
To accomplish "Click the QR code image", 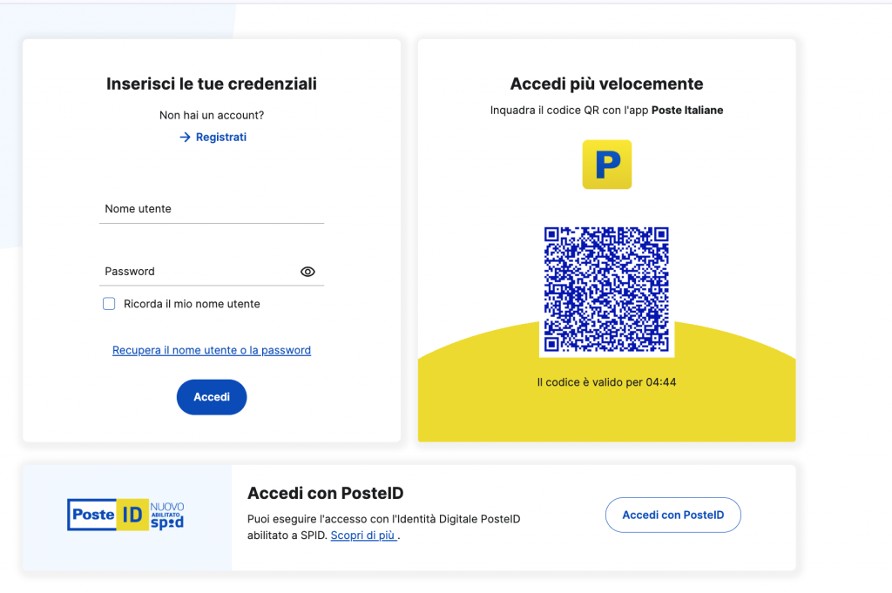I will click(606, 289).
